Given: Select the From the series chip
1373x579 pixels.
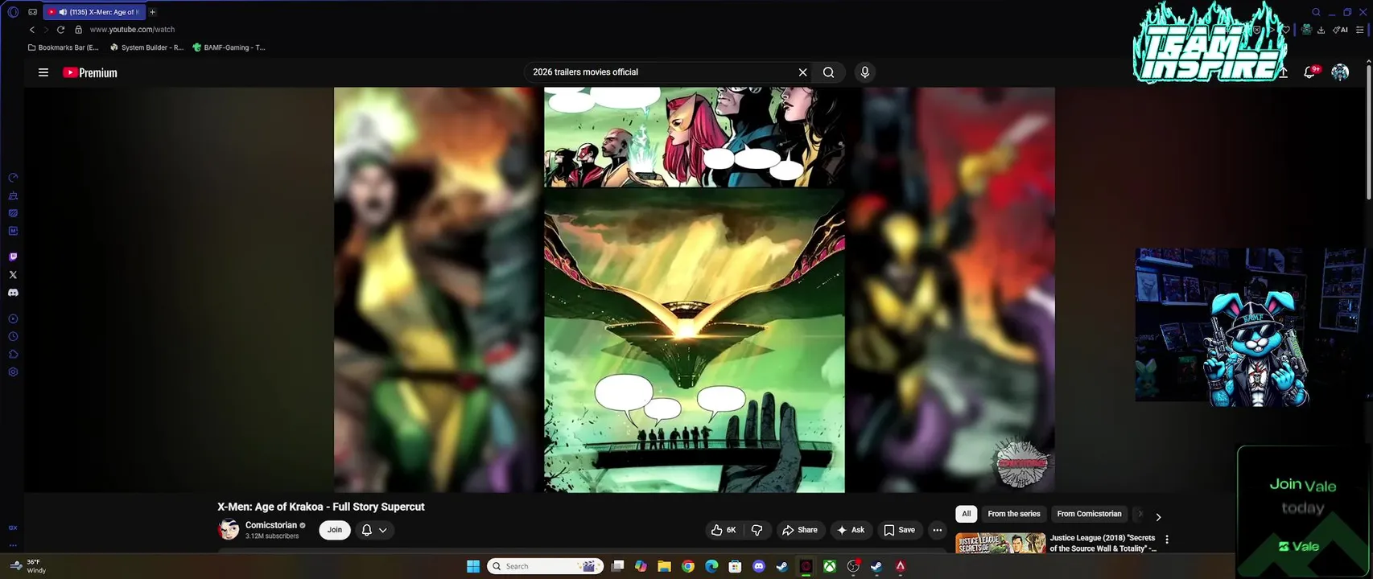Looking at the screenshot, I should click(x=1014, y=514).
